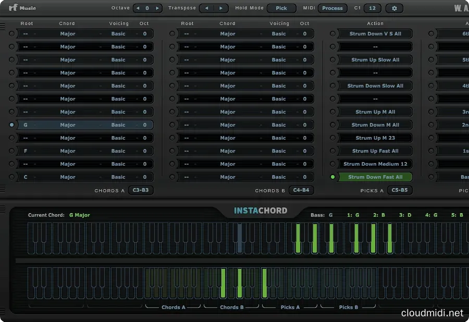
Task: Toggle the green LED next to Strum Down Fast All
Action: pyautogui.click(x=332, y=177)
